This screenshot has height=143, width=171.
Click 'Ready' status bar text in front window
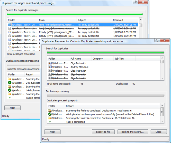pos(46,139)
